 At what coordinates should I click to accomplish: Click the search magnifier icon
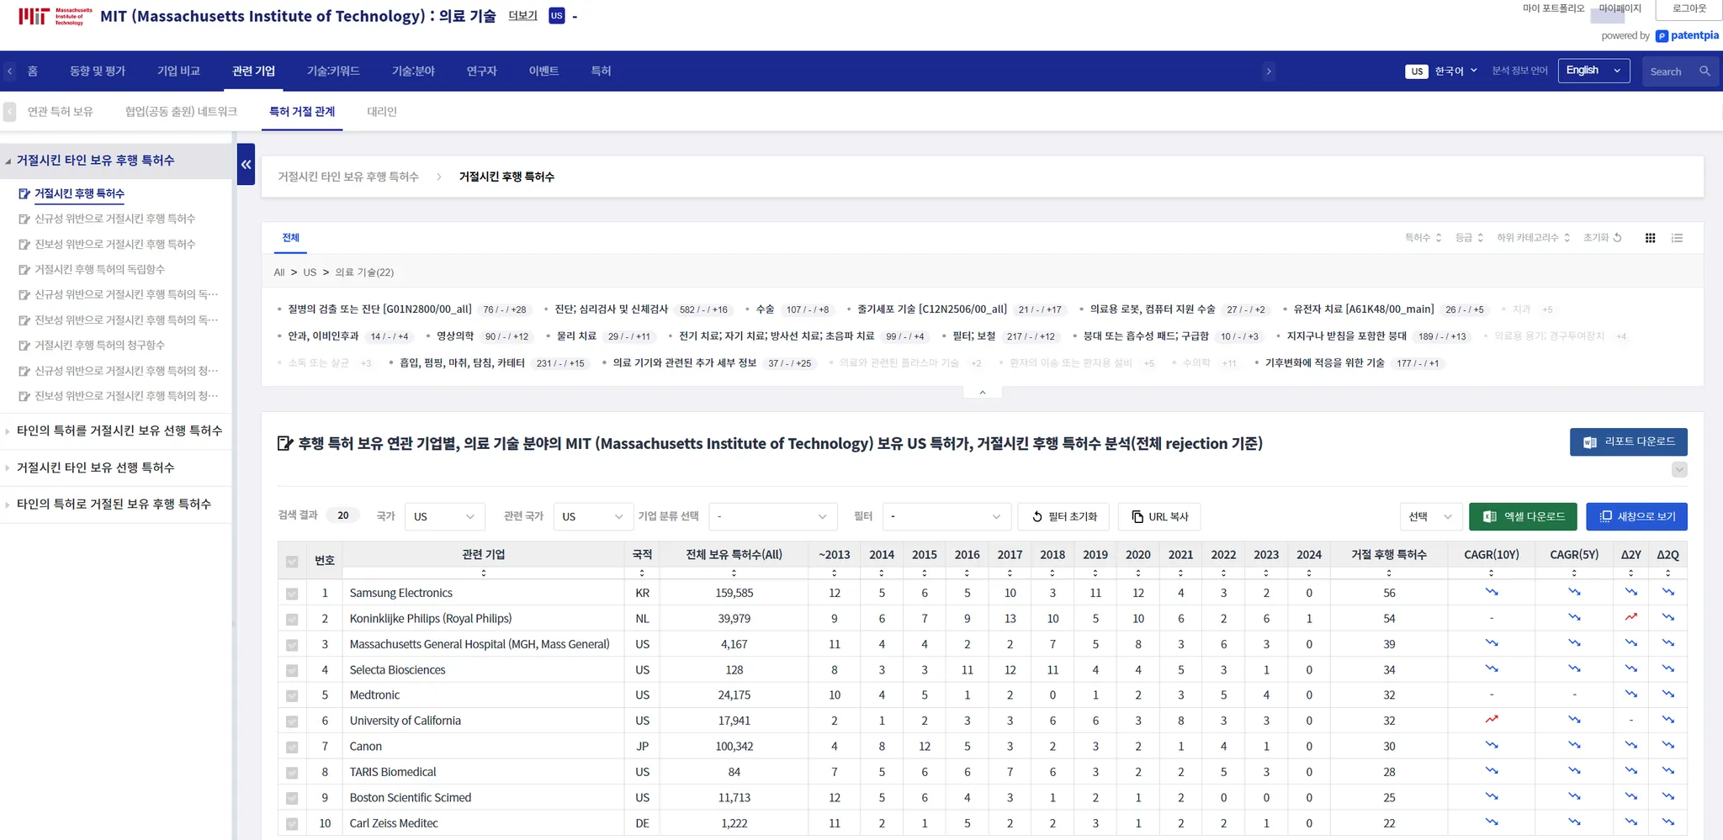click(1704, 71)
